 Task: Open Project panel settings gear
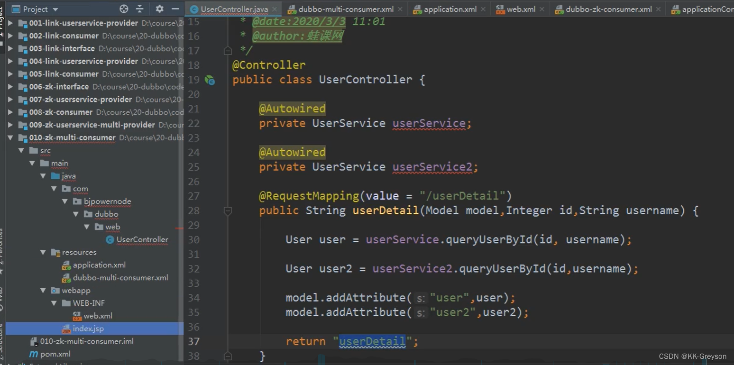[x=159, y=9]
